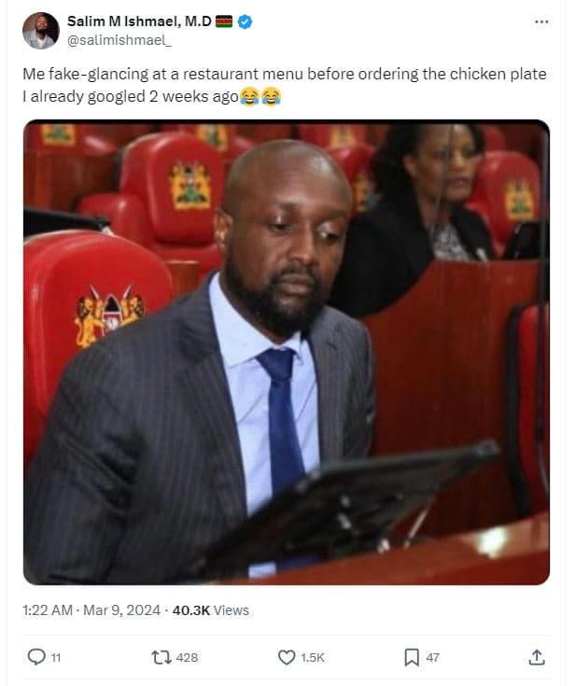The image size is (575, 686).
Task: Open the three-dot more options menu
Action: (x=541, y=21)
